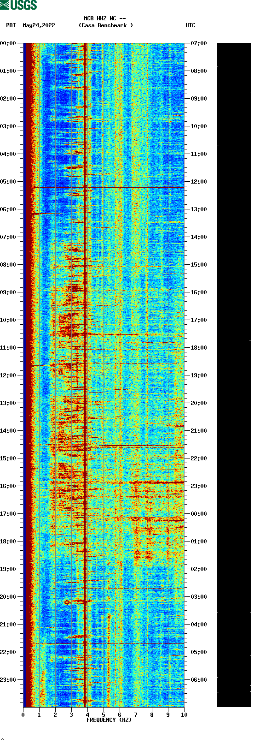254x744 pixels.
Task: Click the 21:00 PDT time label
Action: click(x=8, y=625)
